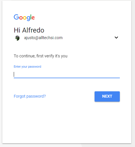Click the blue NEXT button
This screenshot has width=135, height=147.
coord(107,96)
